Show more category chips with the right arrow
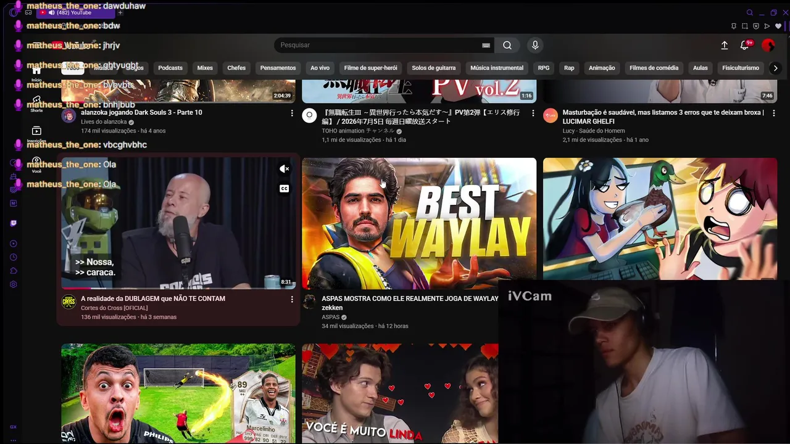The height and width of the screenshot is (444, 790). [x=775, y=68]
